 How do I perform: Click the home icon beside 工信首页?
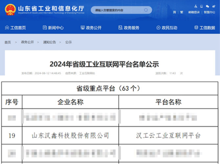pyautogui.click(x=7, y=28)
